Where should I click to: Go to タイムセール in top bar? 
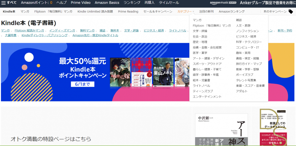point(169,3)
